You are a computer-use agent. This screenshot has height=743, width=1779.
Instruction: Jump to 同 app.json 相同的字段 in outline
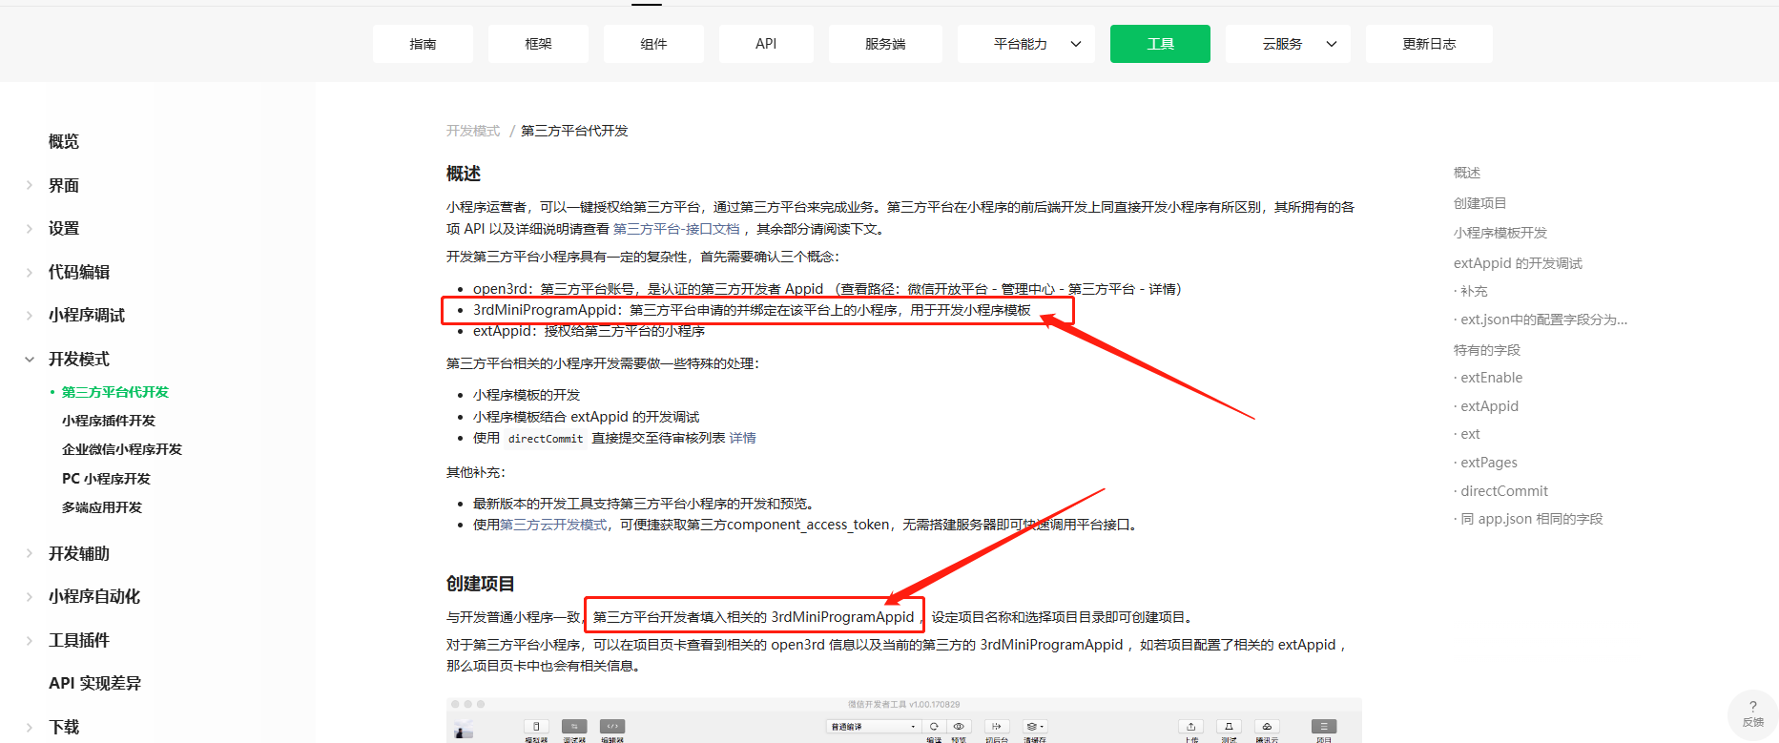click(1531, 519)
